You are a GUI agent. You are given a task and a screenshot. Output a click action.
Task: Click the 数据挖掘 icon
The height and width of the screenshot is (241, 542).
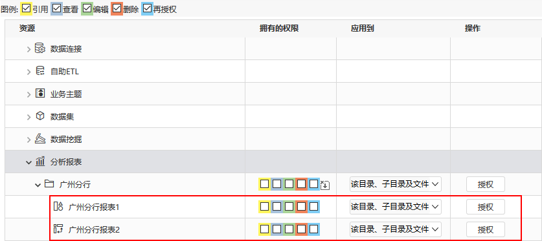click(x=40, y=139)
